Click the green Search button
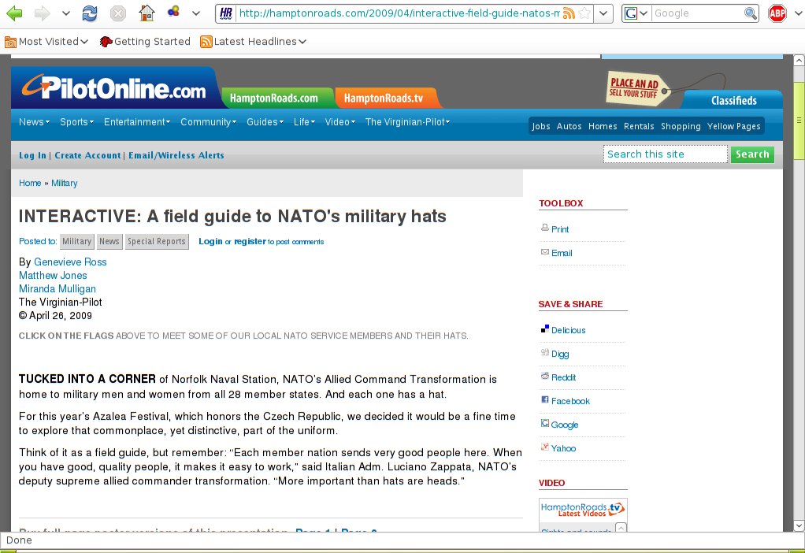 click(x=751, y=154)
